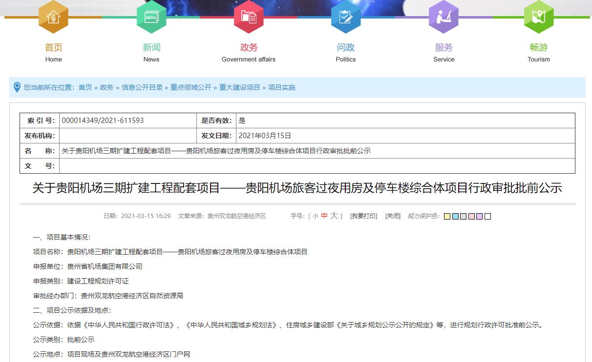Viewport: 592px width, 362px height.
Task: Open the Home (首页) hexagon icon
Action: point(53,16)
